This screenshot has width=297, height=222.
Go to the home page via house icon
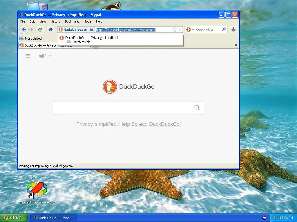[x=50, y=29]
